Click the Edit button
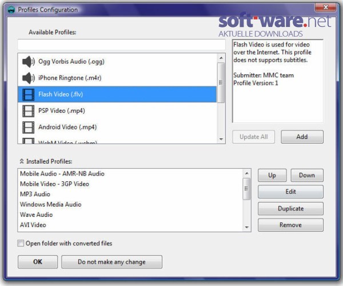This screenshot has height=286, width=343. coord(290,192)
